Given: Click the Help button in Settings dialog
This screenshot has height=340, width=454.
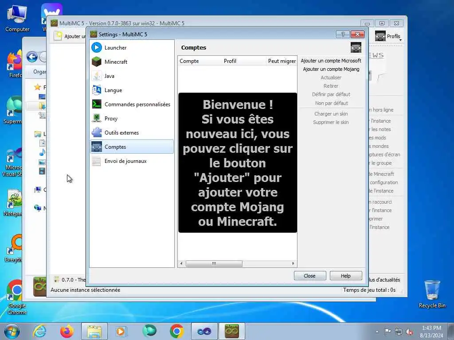Looking at the screenshot, I should pos(346,276).
